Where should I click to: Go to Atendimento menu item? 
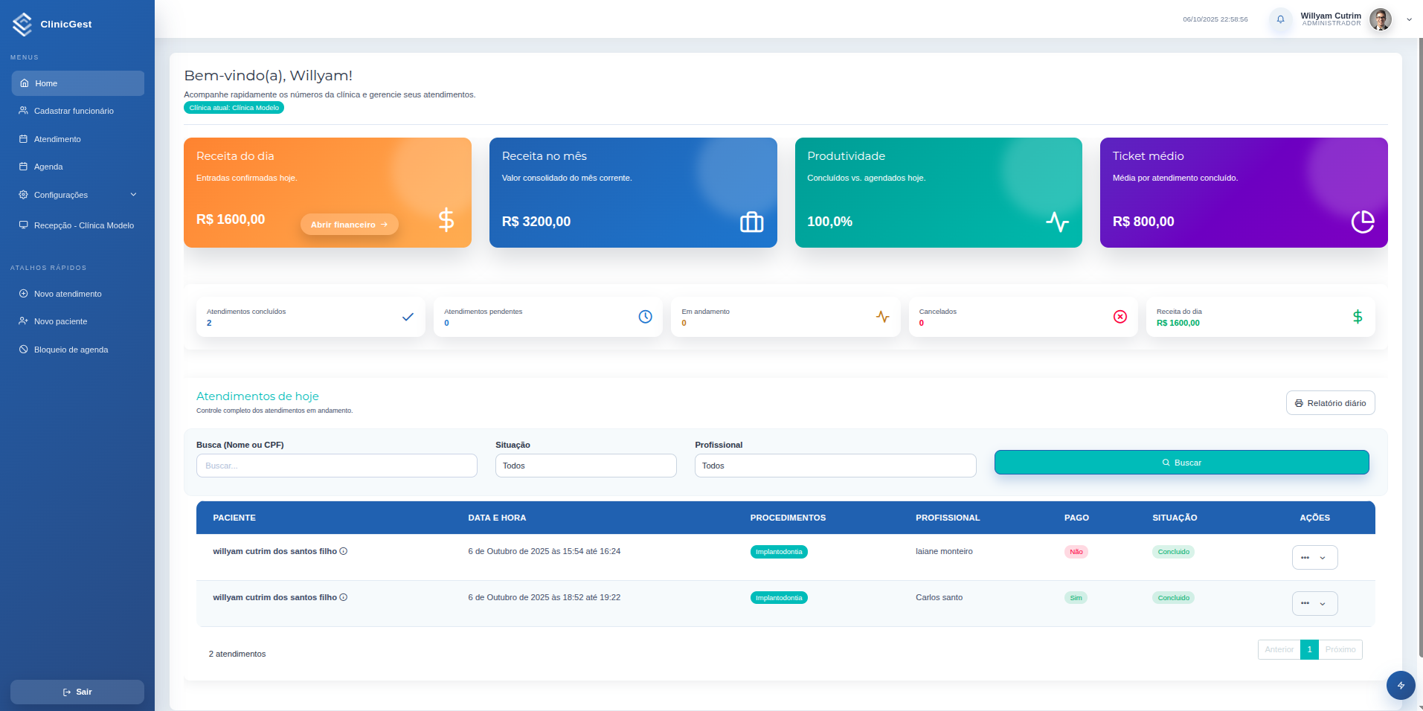(57, 139)
